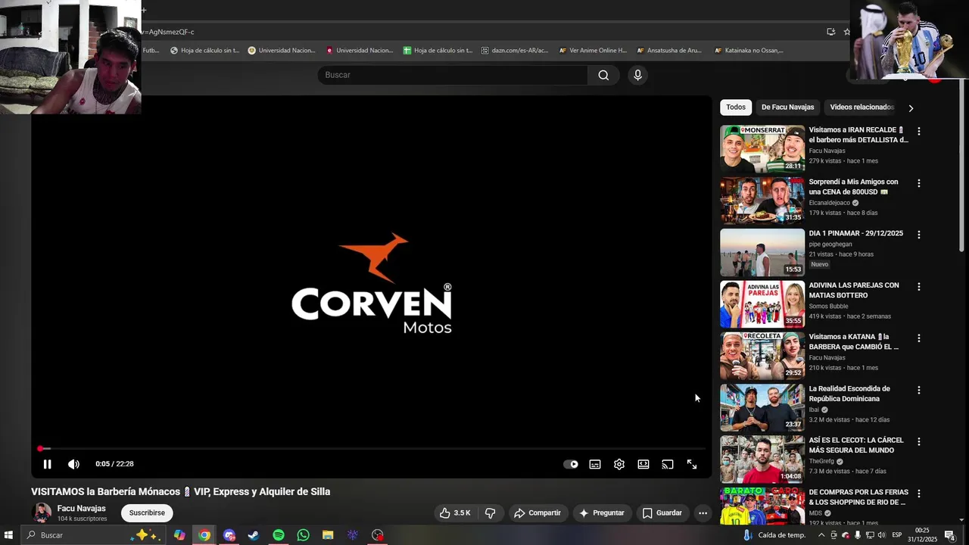Screen dimensions: 969x545
Task: Open options for República Dominicana video
Action: point(919,390)
